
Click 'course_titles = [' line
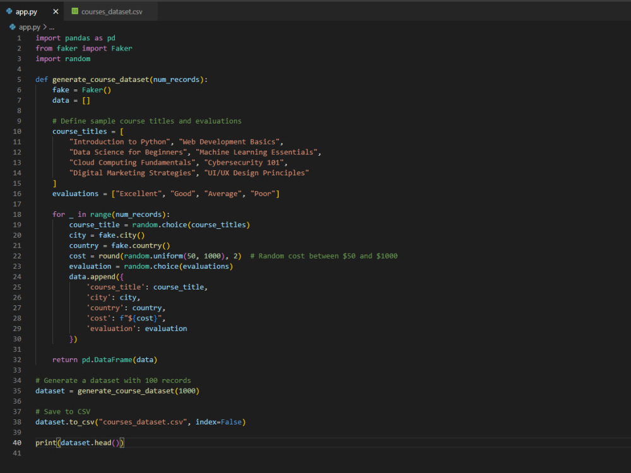point(88,132)
